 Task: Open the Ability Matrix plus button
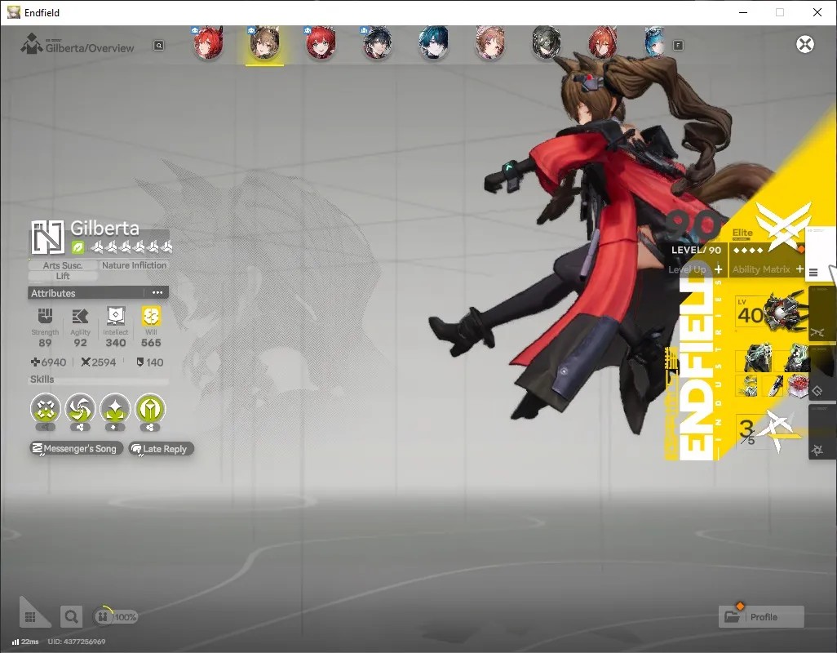[799, 269]
